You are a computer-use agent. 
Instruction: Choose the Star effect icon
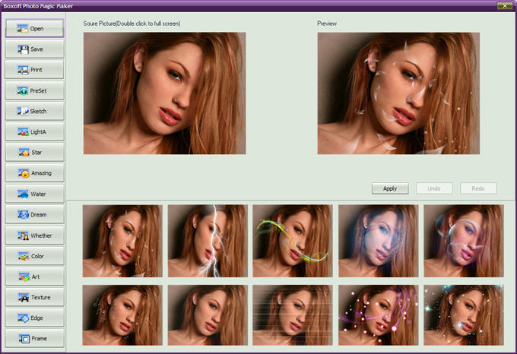click(x=24, y=153)
